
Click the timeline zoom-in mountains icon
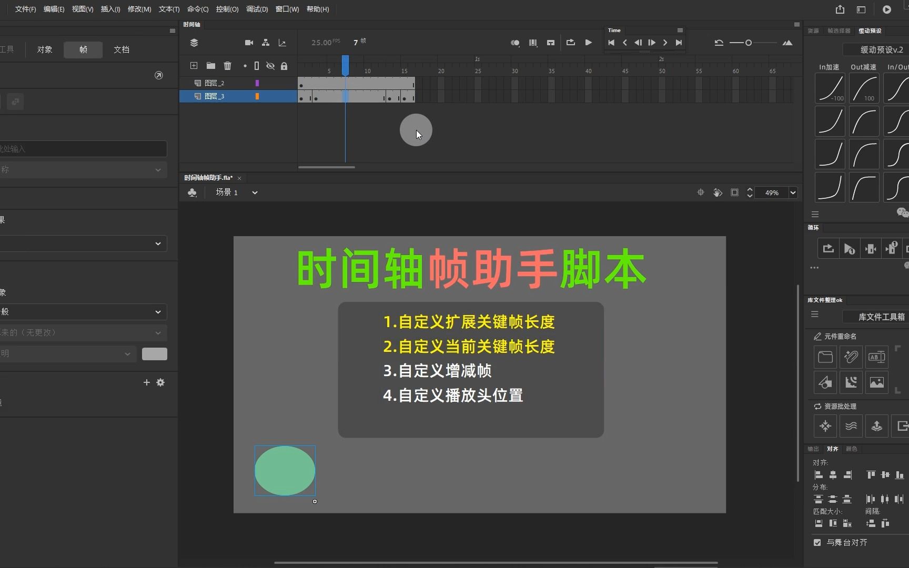click(x=787, y=43)
